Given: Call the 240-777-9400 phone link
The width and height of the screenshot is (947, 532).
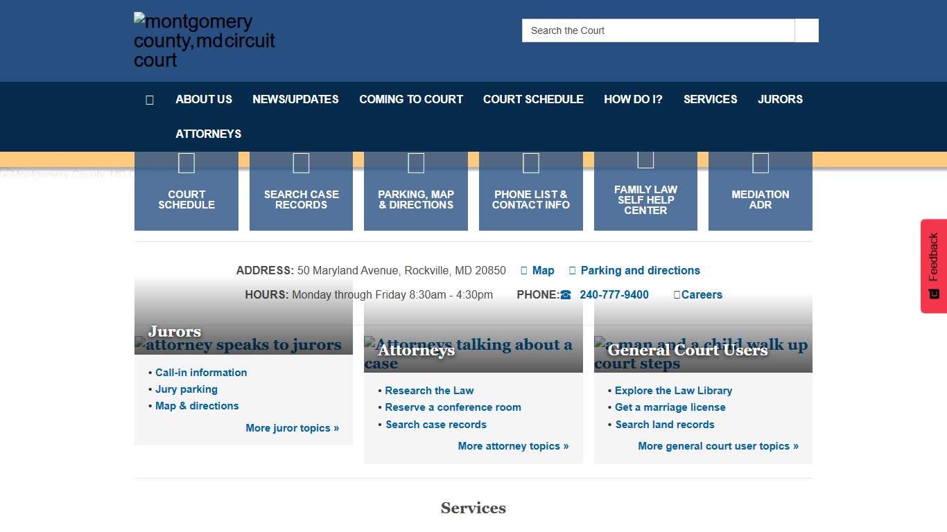Looking at the screenshot, I should [x=614, y=294].
